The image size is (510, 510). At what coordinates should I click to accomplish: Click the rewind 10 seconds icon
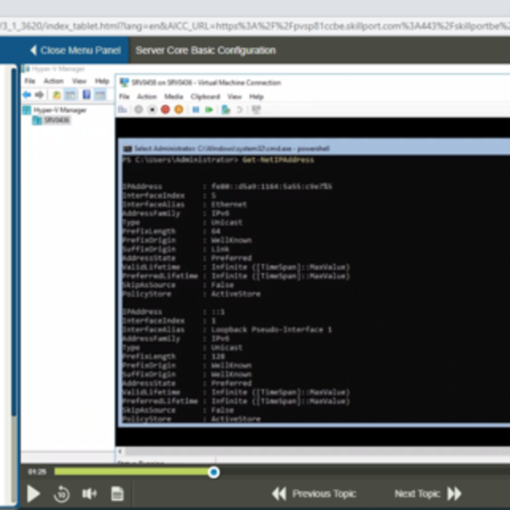(61, 494)
